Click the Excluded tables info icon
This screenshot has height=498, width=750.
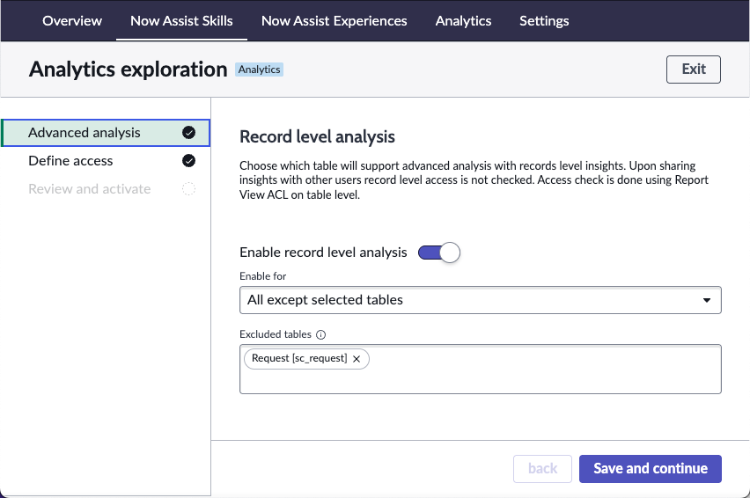pyautogui.click(x=321, y=334)
